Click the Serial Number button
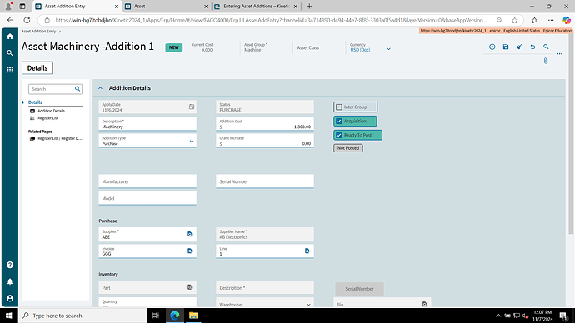Viewport: 575px width, 323px height. point(359,289)
